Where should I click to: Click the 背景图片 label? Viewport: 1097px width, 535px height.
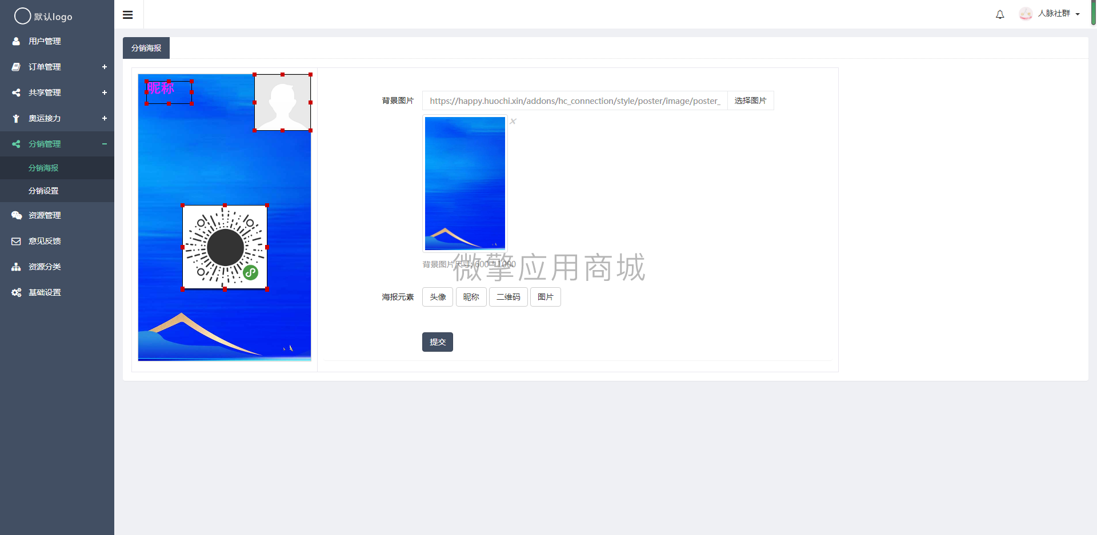click(398, 100)
